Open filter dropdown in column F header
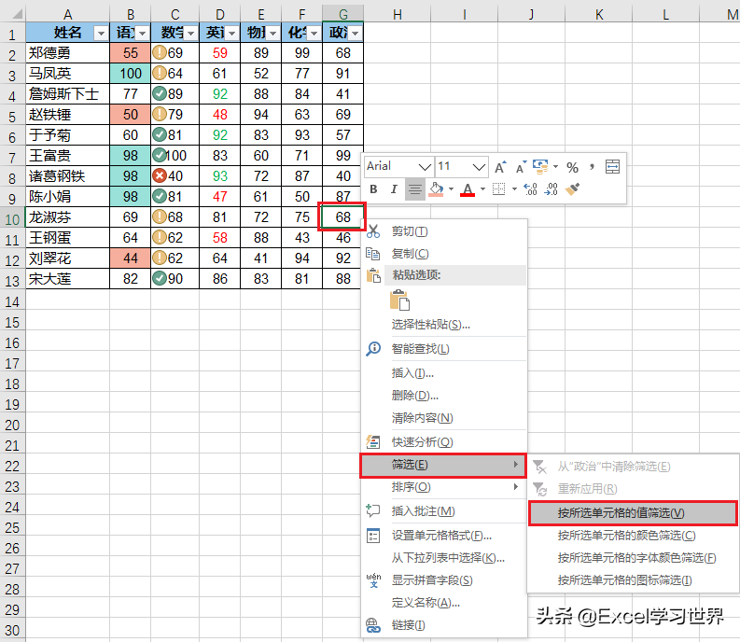The height and width of the screenshot is (642, 740). click(314, 33)
